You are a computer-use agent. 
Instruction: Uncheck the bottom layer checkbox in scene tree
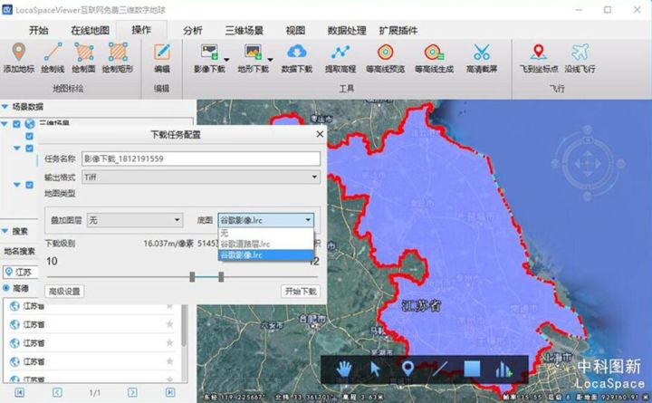tap(29, 186)
